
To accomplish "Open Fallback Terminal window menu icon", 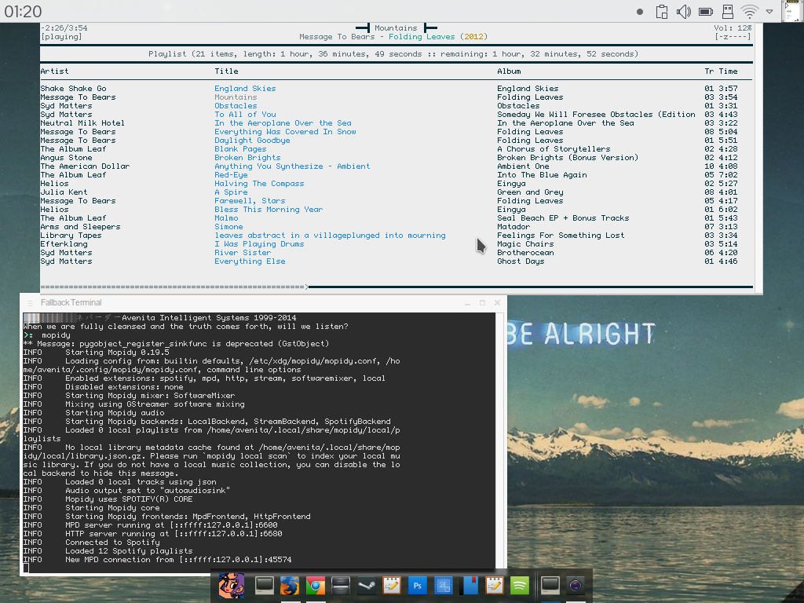I will coord(31,303).
